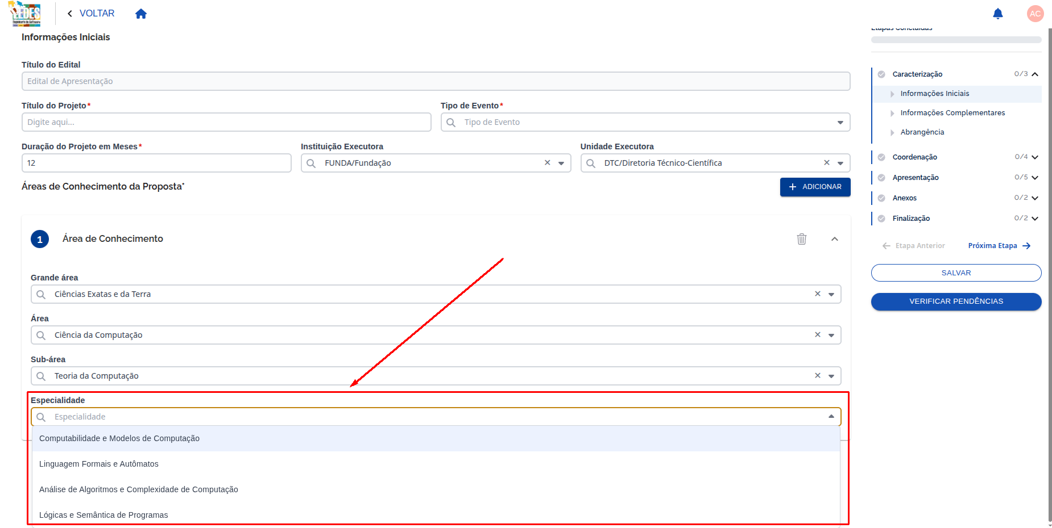Select Computabilidade e Modelos de Computação

[436, 438]
